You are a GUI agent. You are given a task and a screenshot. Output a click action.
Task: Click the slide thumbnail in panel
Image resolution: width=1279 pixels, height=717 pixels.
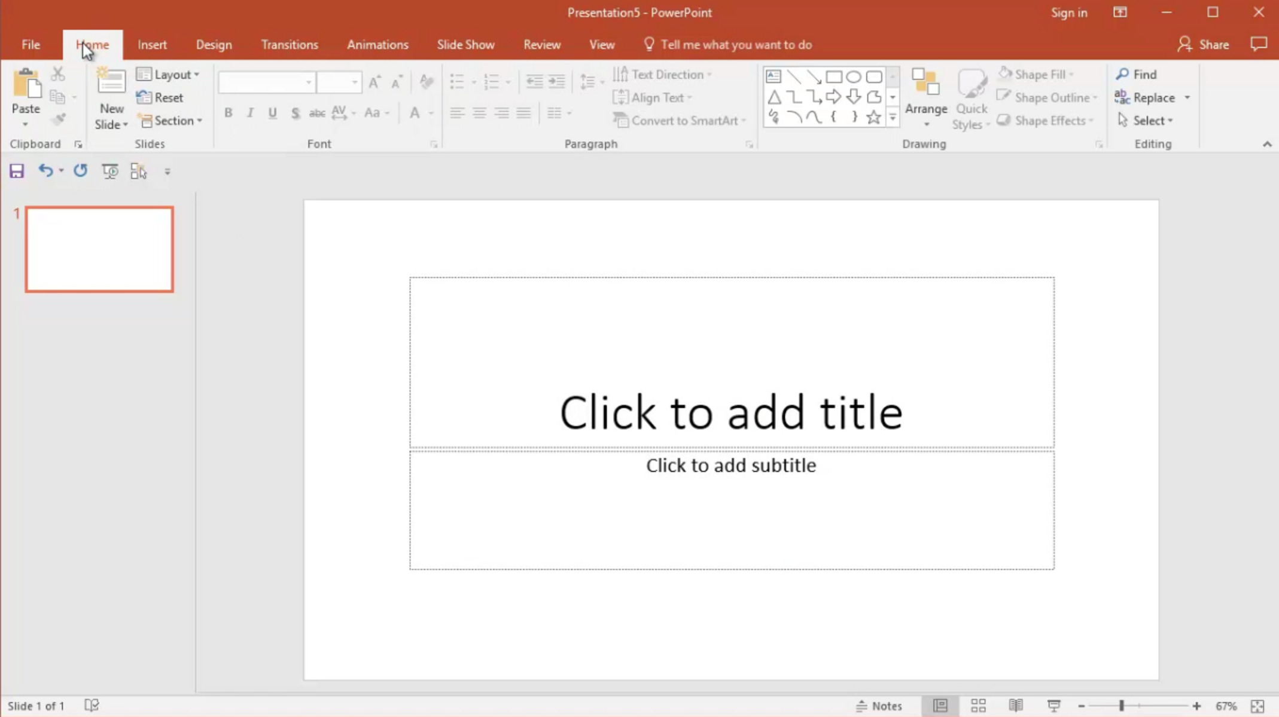tap(99, 249)
